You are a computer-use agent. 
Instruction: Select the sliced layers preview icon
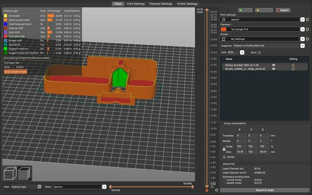[24, 173]
